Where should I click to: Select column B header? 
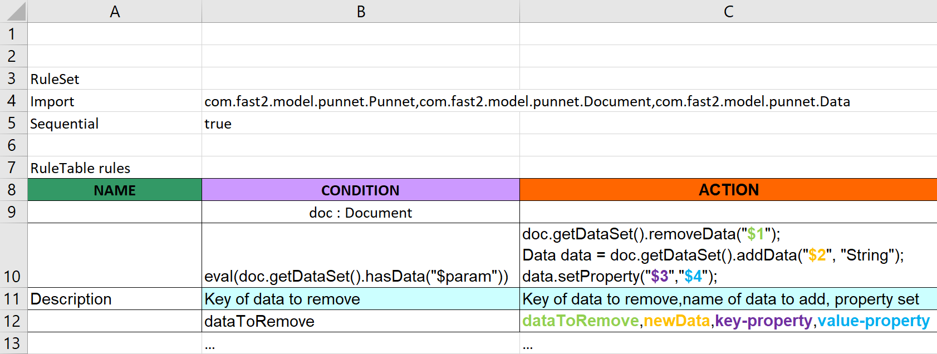point(361,11)
